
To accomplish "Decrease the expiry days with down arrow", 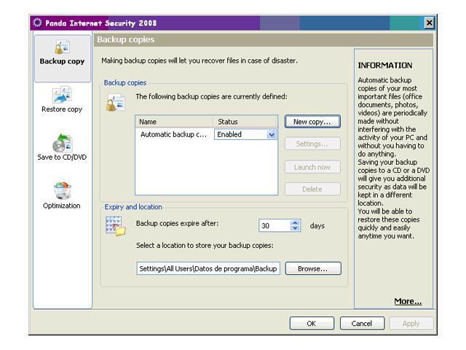I will click(295, 228).
